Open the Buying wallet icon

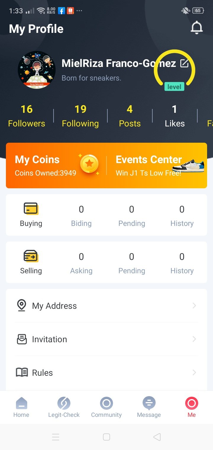pos(31,208)
